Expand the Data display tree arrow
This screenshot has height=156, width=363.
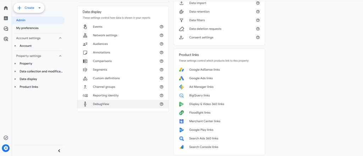coord(15,79)
